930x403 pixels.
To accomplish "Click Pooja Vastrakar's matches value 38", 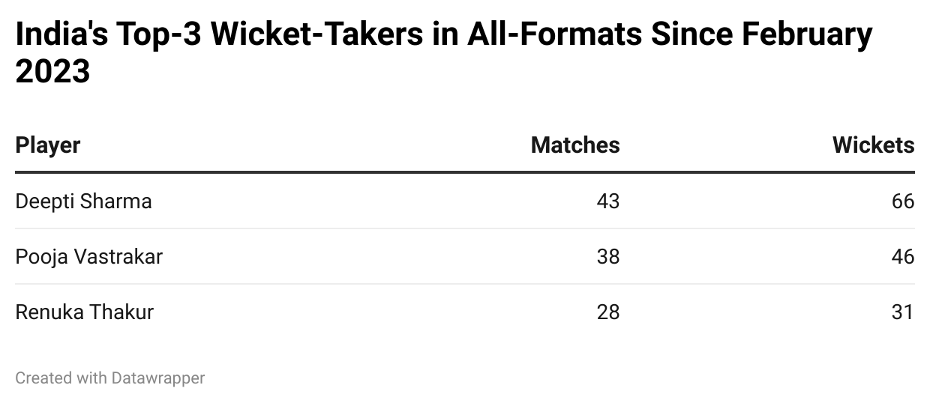I will click(x=608, y=257).
